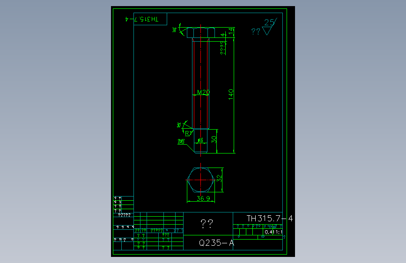The width and height of the screenshot is (406, 263).
Task: Click the Q235-A material text
Action: (x=216, y=243)
